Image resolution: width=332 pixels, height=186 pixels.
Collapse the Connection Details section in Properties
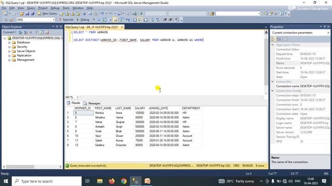click(273, 91)
